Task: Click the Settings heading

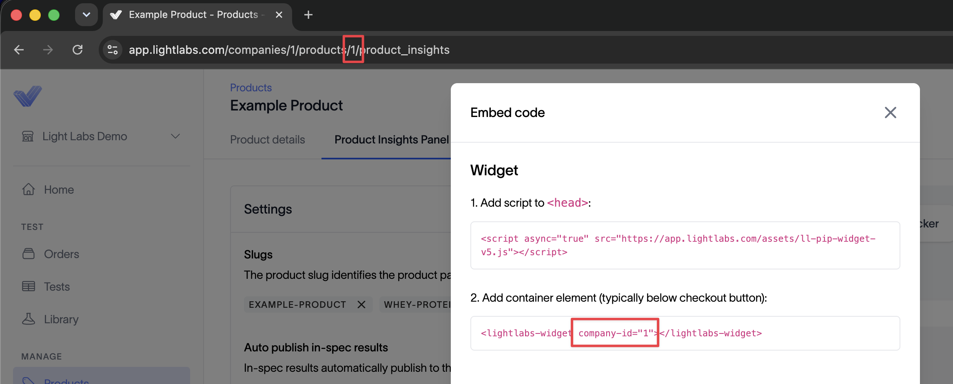Action: 268,209
